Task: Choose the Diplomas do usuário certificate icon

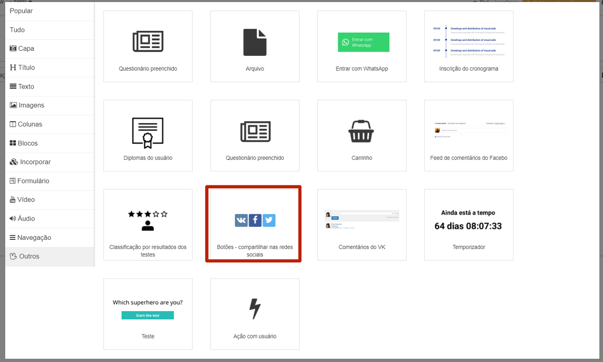Action: pyautogui.click(x=148, y=133)
